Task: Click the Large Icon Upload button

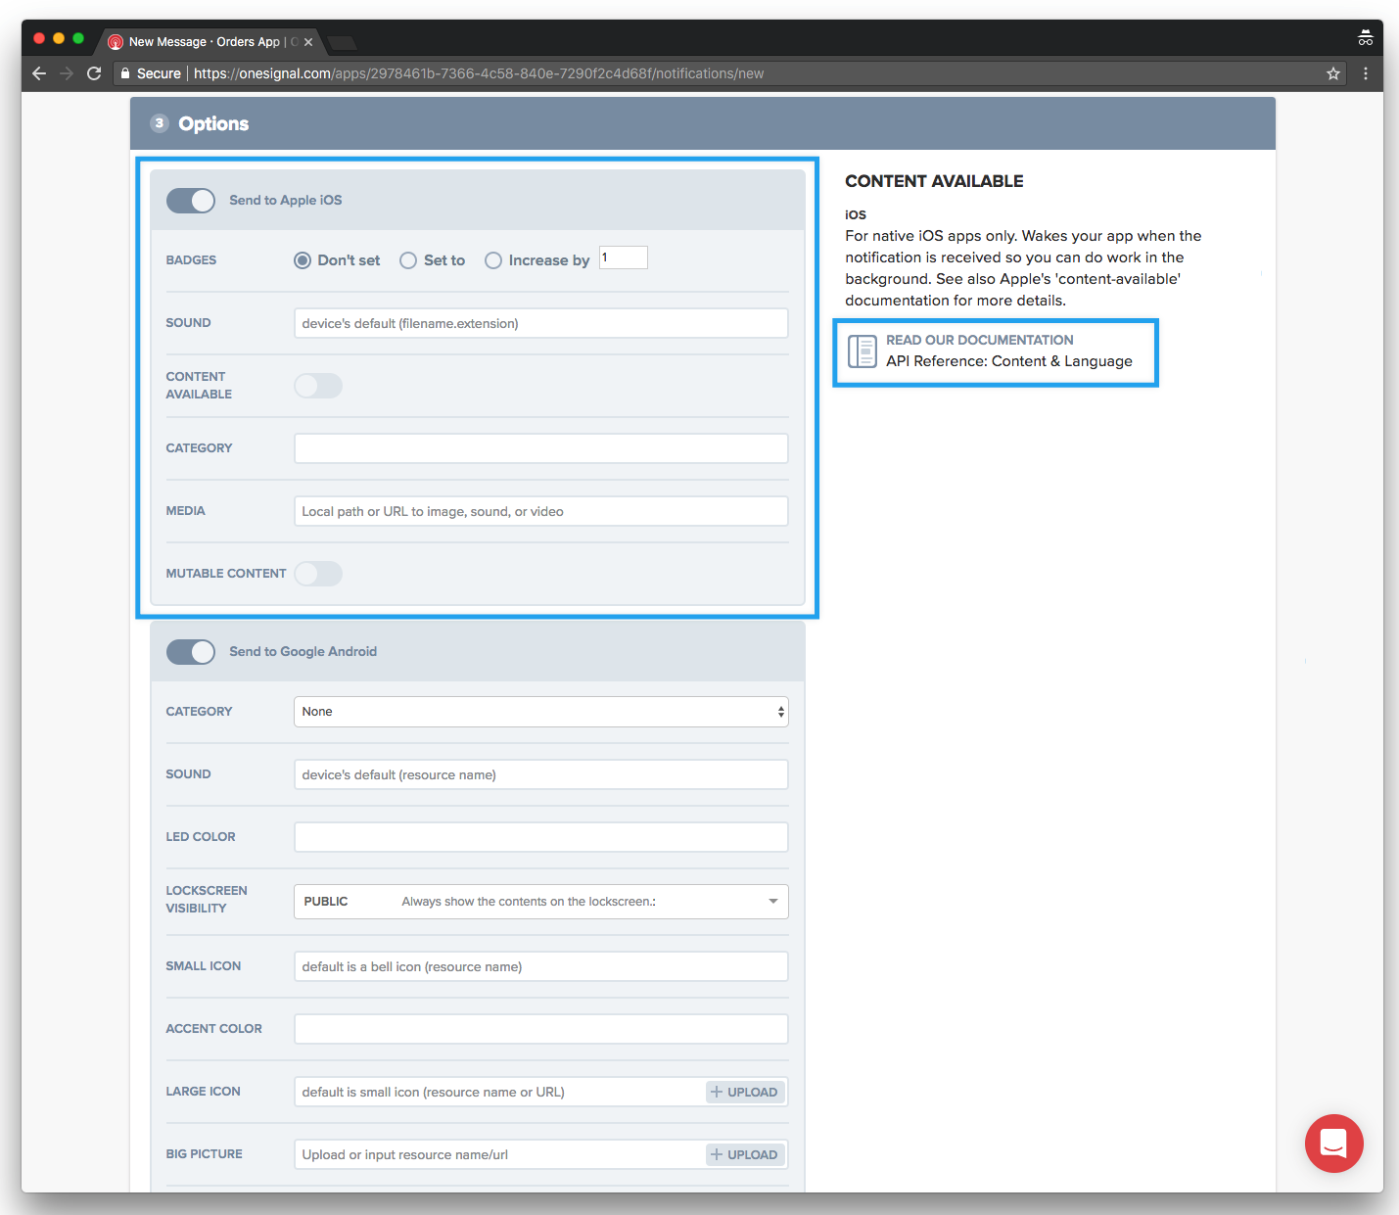Action: 745,1092
